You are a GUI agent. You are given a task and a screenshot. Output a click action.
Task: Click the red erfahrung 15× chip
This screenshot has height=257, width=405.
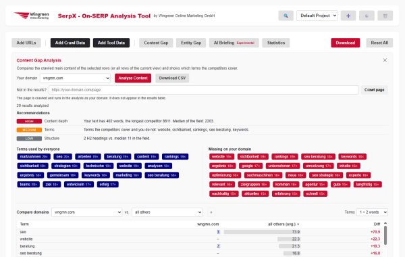pos(286,194)
